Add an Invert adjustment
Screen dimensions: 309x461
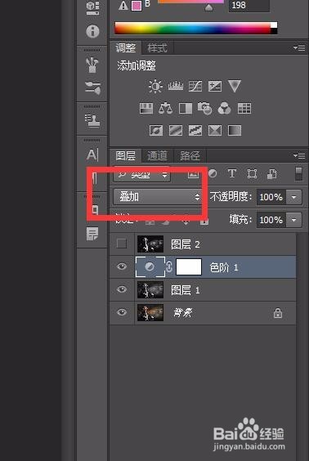click(156, 130)
